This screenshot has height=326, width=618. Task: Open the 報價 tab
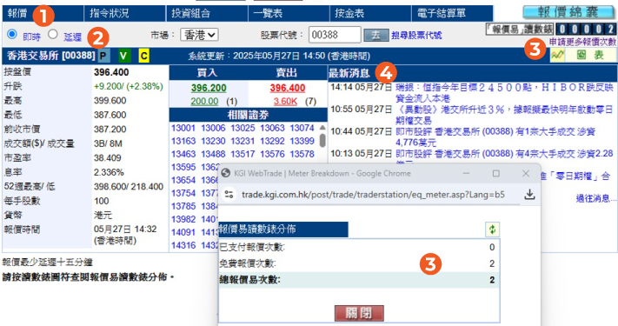43,13
